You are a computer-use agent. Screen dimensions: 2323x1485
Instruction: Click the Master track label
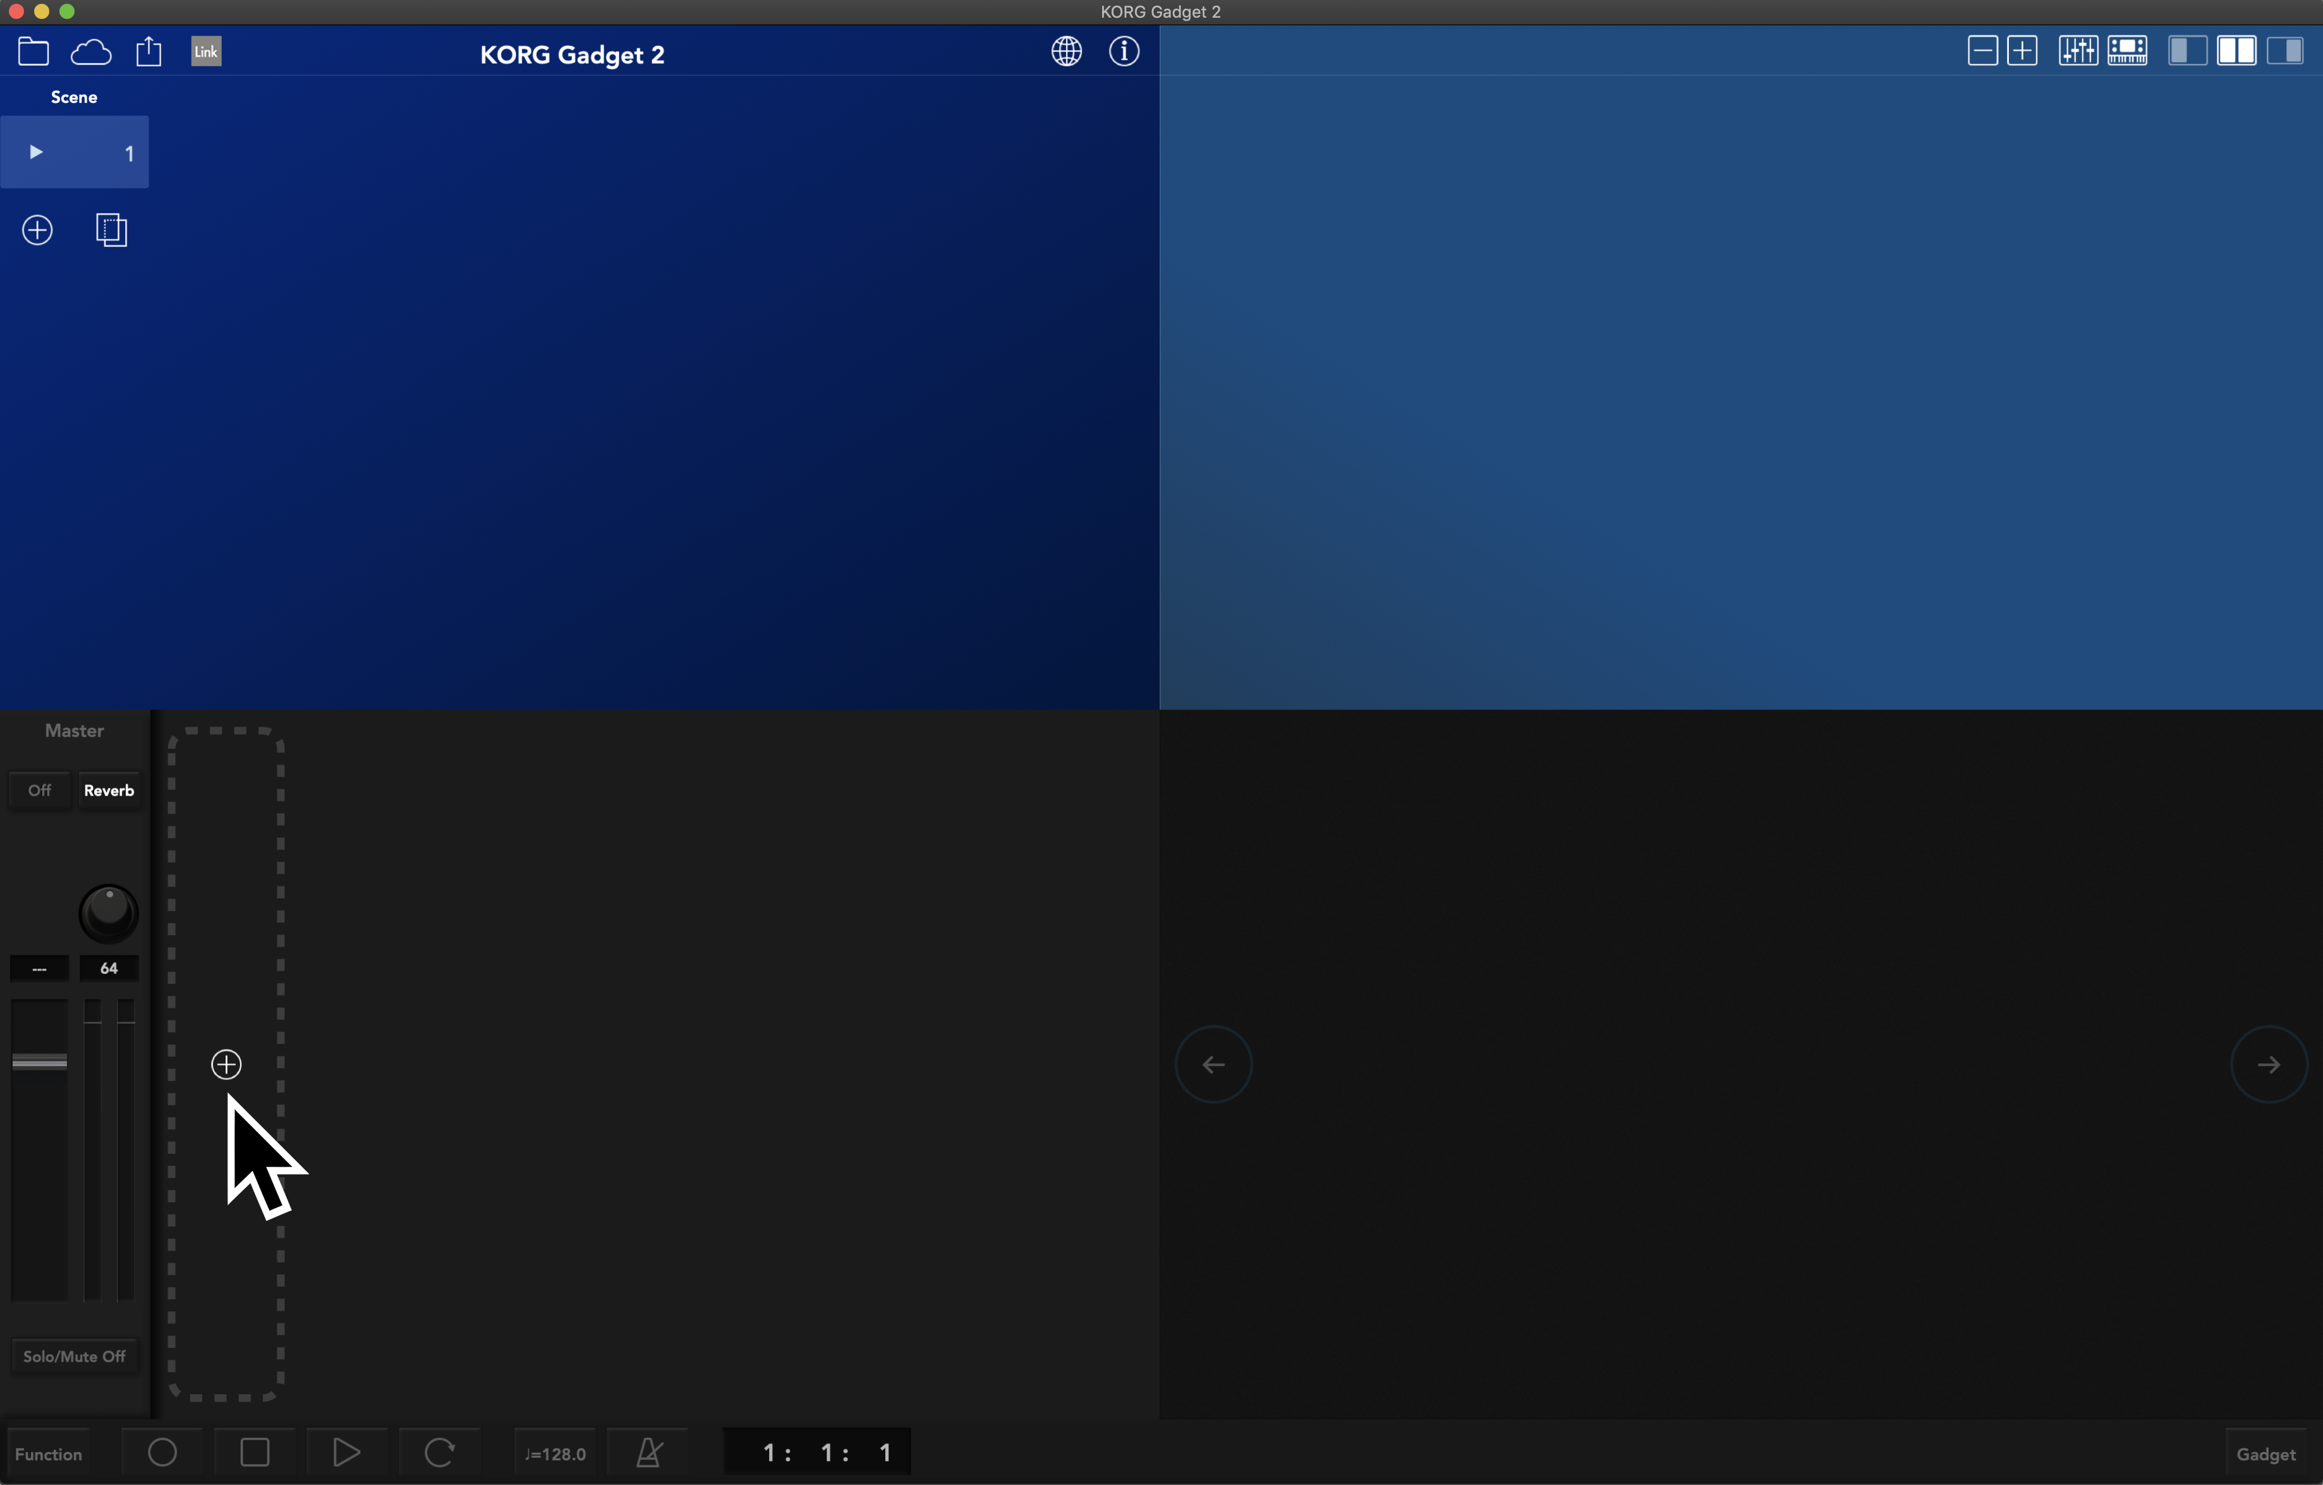coord(75,731)
